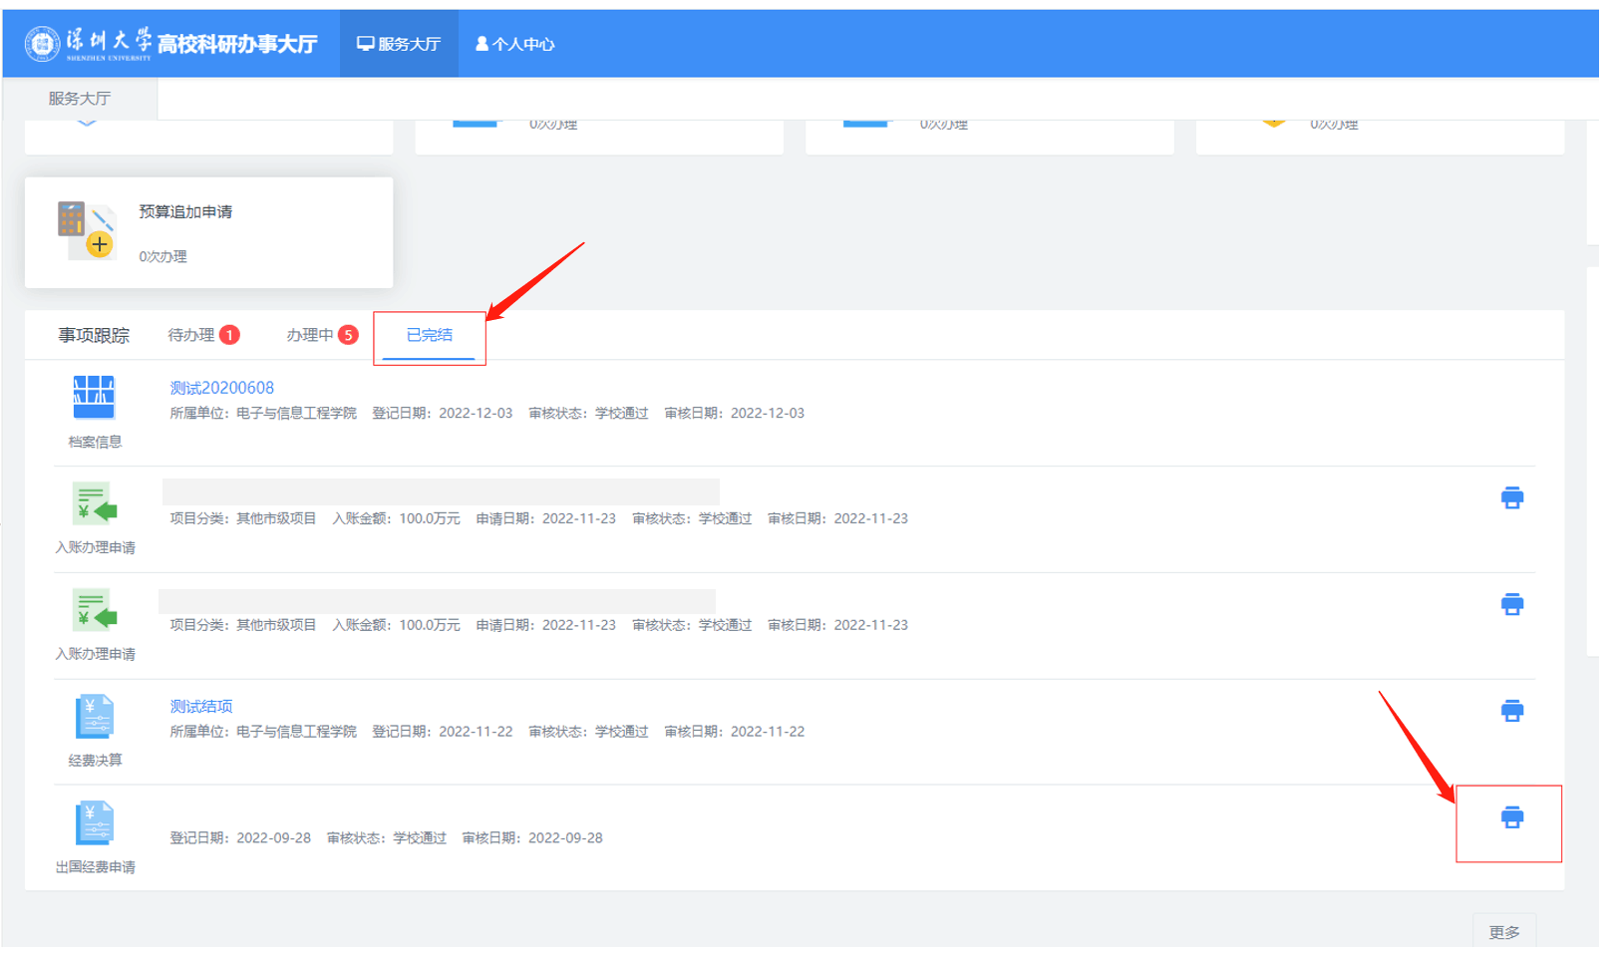Print the 出国经费申请 record
This screenshot has height=962, width=1616.
point(1511,817)
